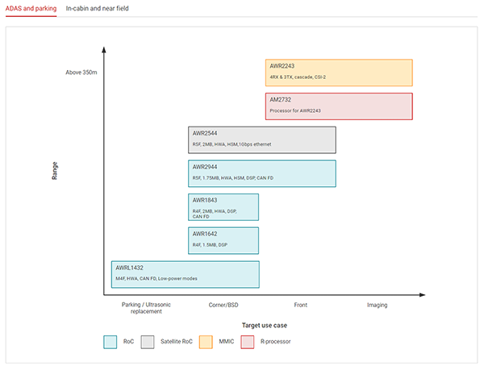This screenshot has width=484, height=370.
Task: Switch to the In-cabin and near field tab
Action: (x=97, y=8)
